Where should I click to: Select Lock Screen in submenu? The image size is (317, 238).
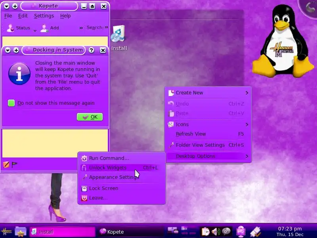point(121,188)
